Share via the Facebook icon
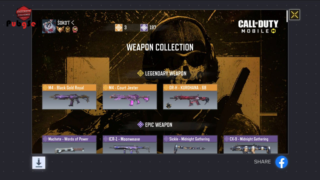Image resolution: width=320 pixels, height=180 pixels. coord(281,162)
